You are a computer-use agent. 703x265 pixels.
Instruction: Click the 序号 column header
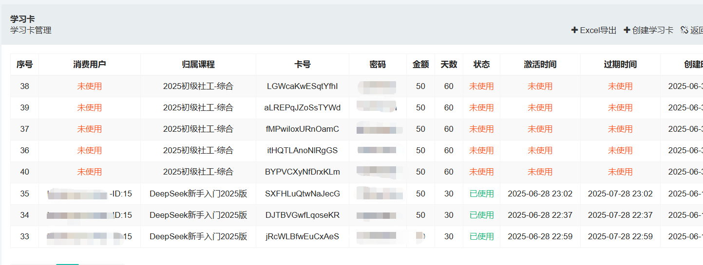(x=24, y=64)
